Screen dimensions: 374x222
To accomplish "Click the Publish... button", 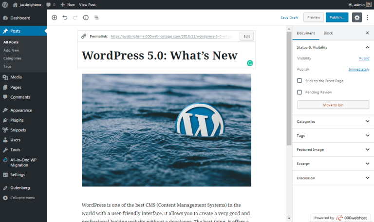I will (337, 18).
